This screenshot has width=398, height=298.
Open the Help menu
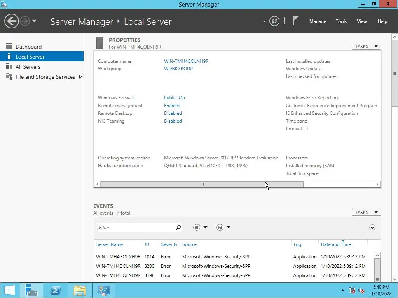(382, 21)
